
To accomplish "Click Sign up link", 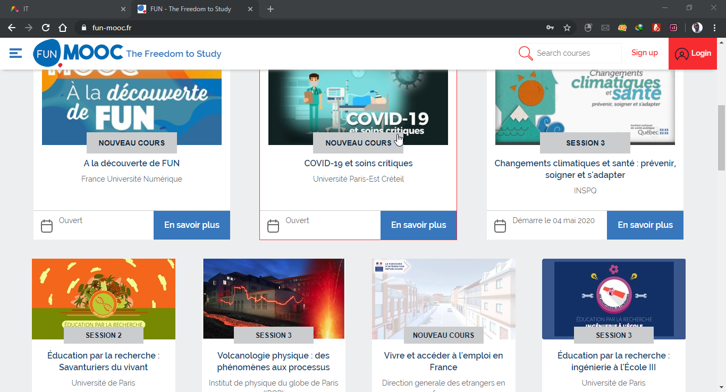I will (x=645, y=53).
